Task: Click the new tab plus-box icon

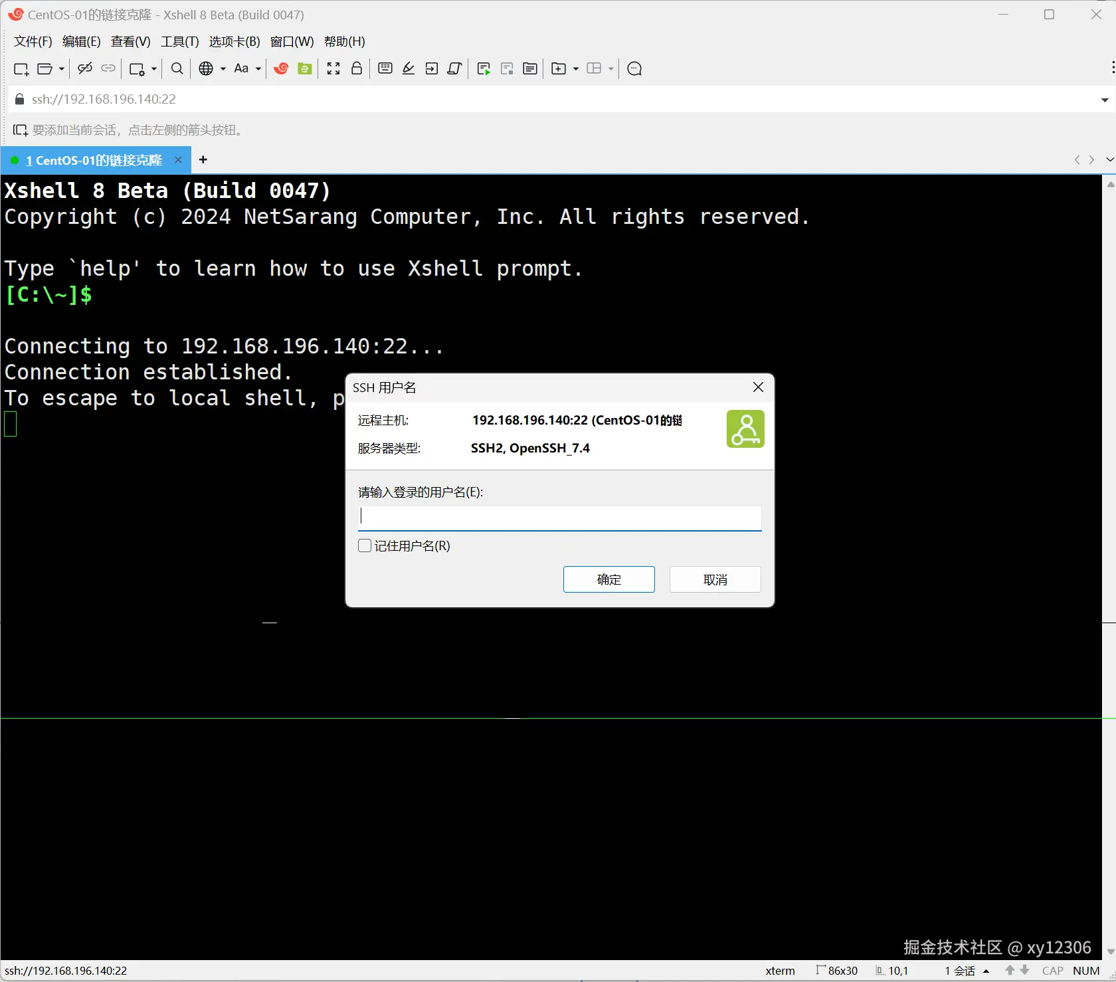Action: coord(559,68)
